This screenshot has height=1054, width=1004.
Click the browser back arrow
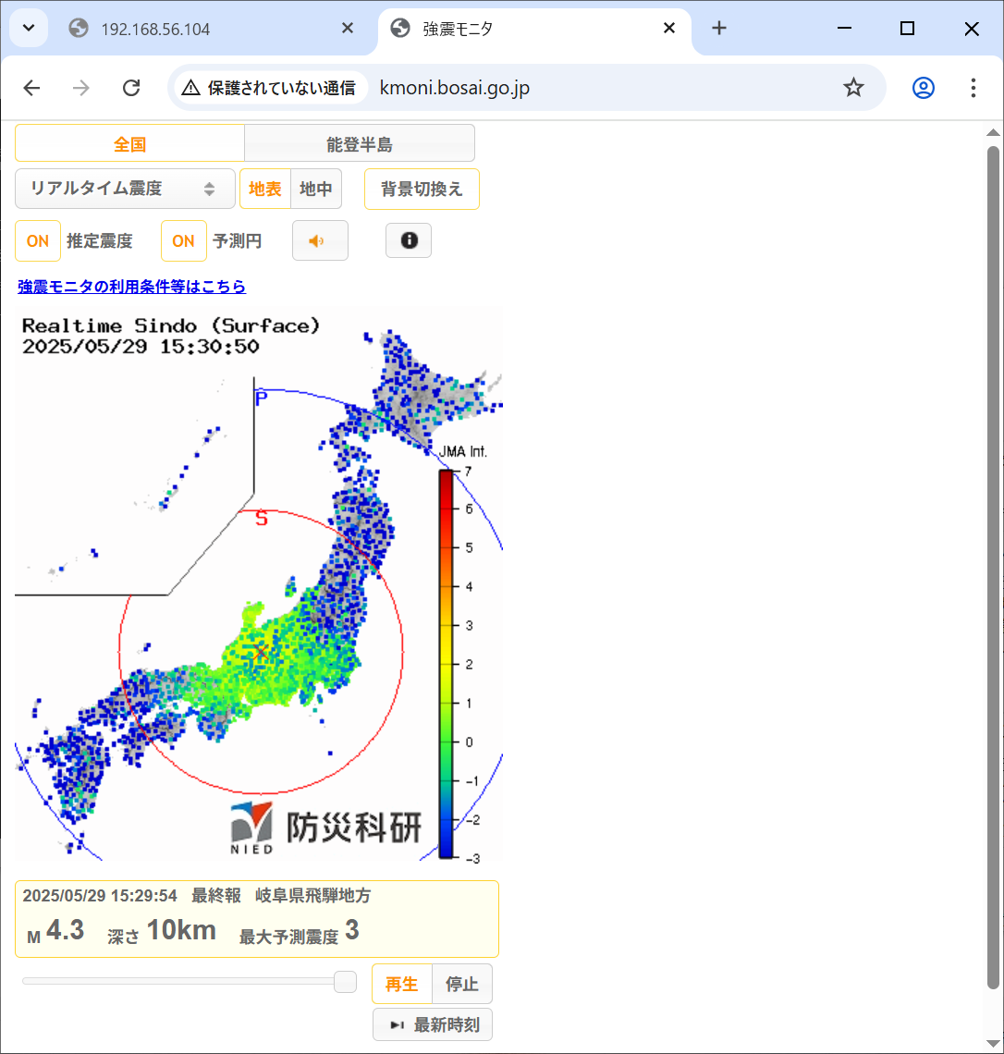[x=32, y=88]
